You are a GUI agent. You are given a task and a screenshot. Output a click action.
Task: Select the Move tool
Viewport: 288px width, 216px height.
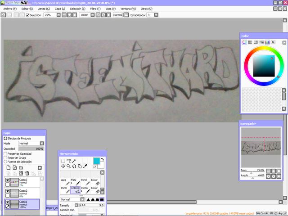63,166
